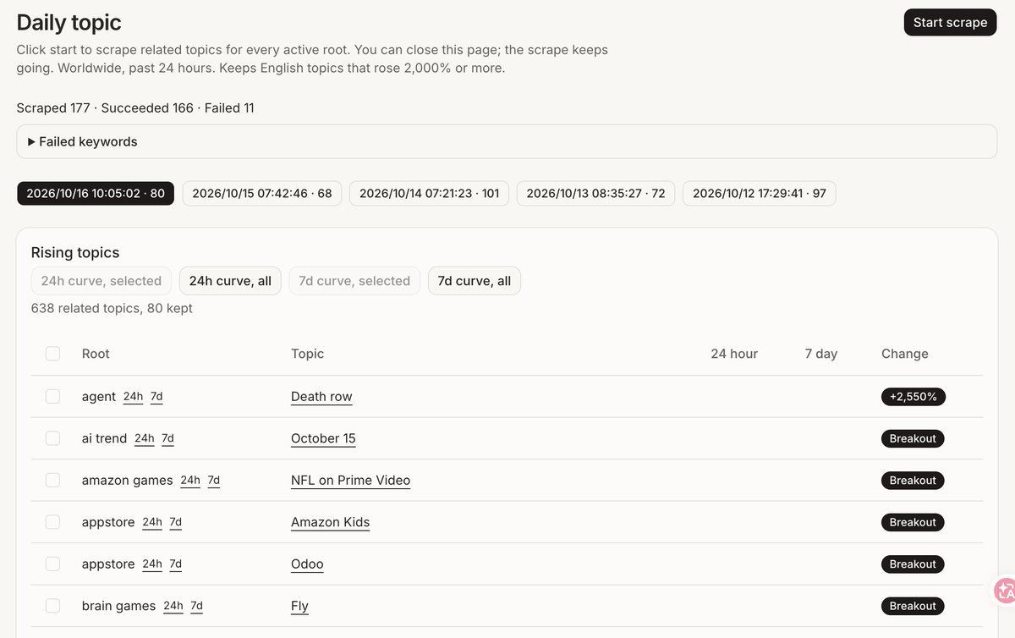This screenshot has height=638, width=1015.
Task: Open the 24h link in Amazon Kids row
Action: pyautogui.click(x=152, y=522)
